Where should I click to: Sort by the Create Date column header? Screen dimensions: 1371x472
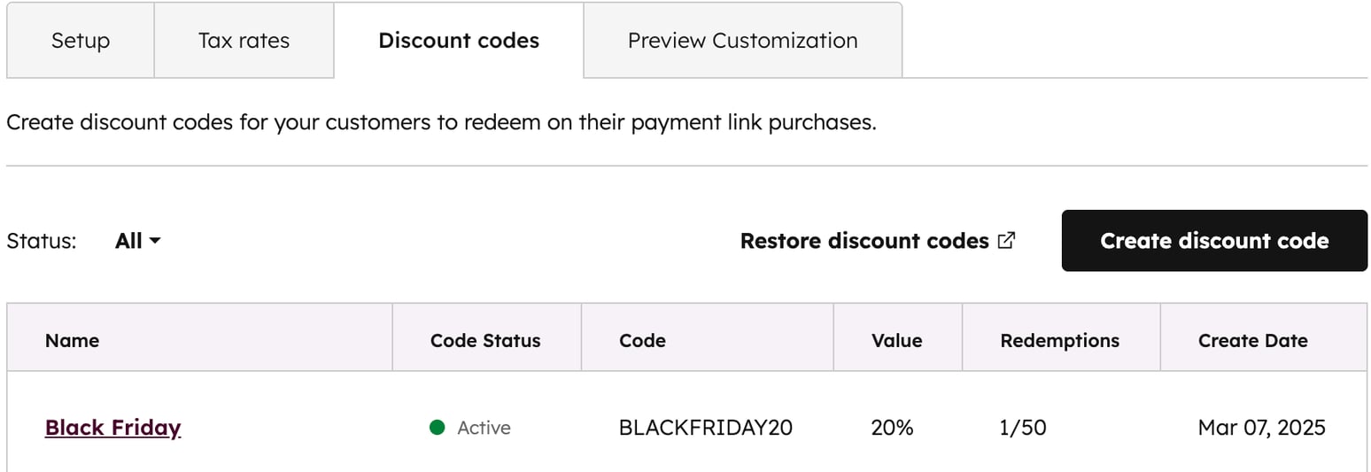tap(1252, 341)
